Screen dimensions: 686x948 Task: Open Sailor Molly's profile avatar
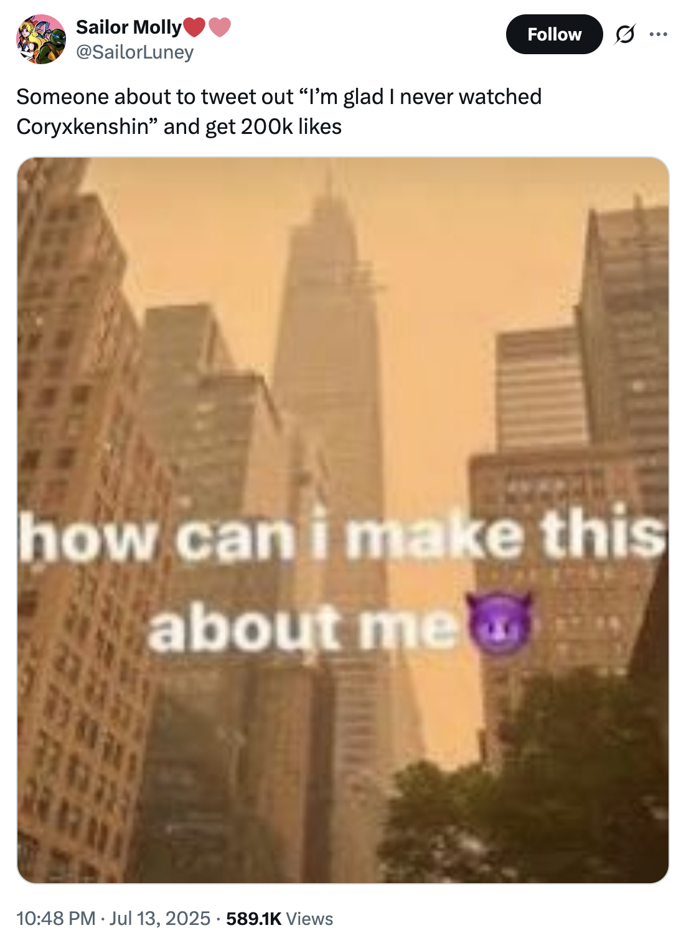[40, 39]
